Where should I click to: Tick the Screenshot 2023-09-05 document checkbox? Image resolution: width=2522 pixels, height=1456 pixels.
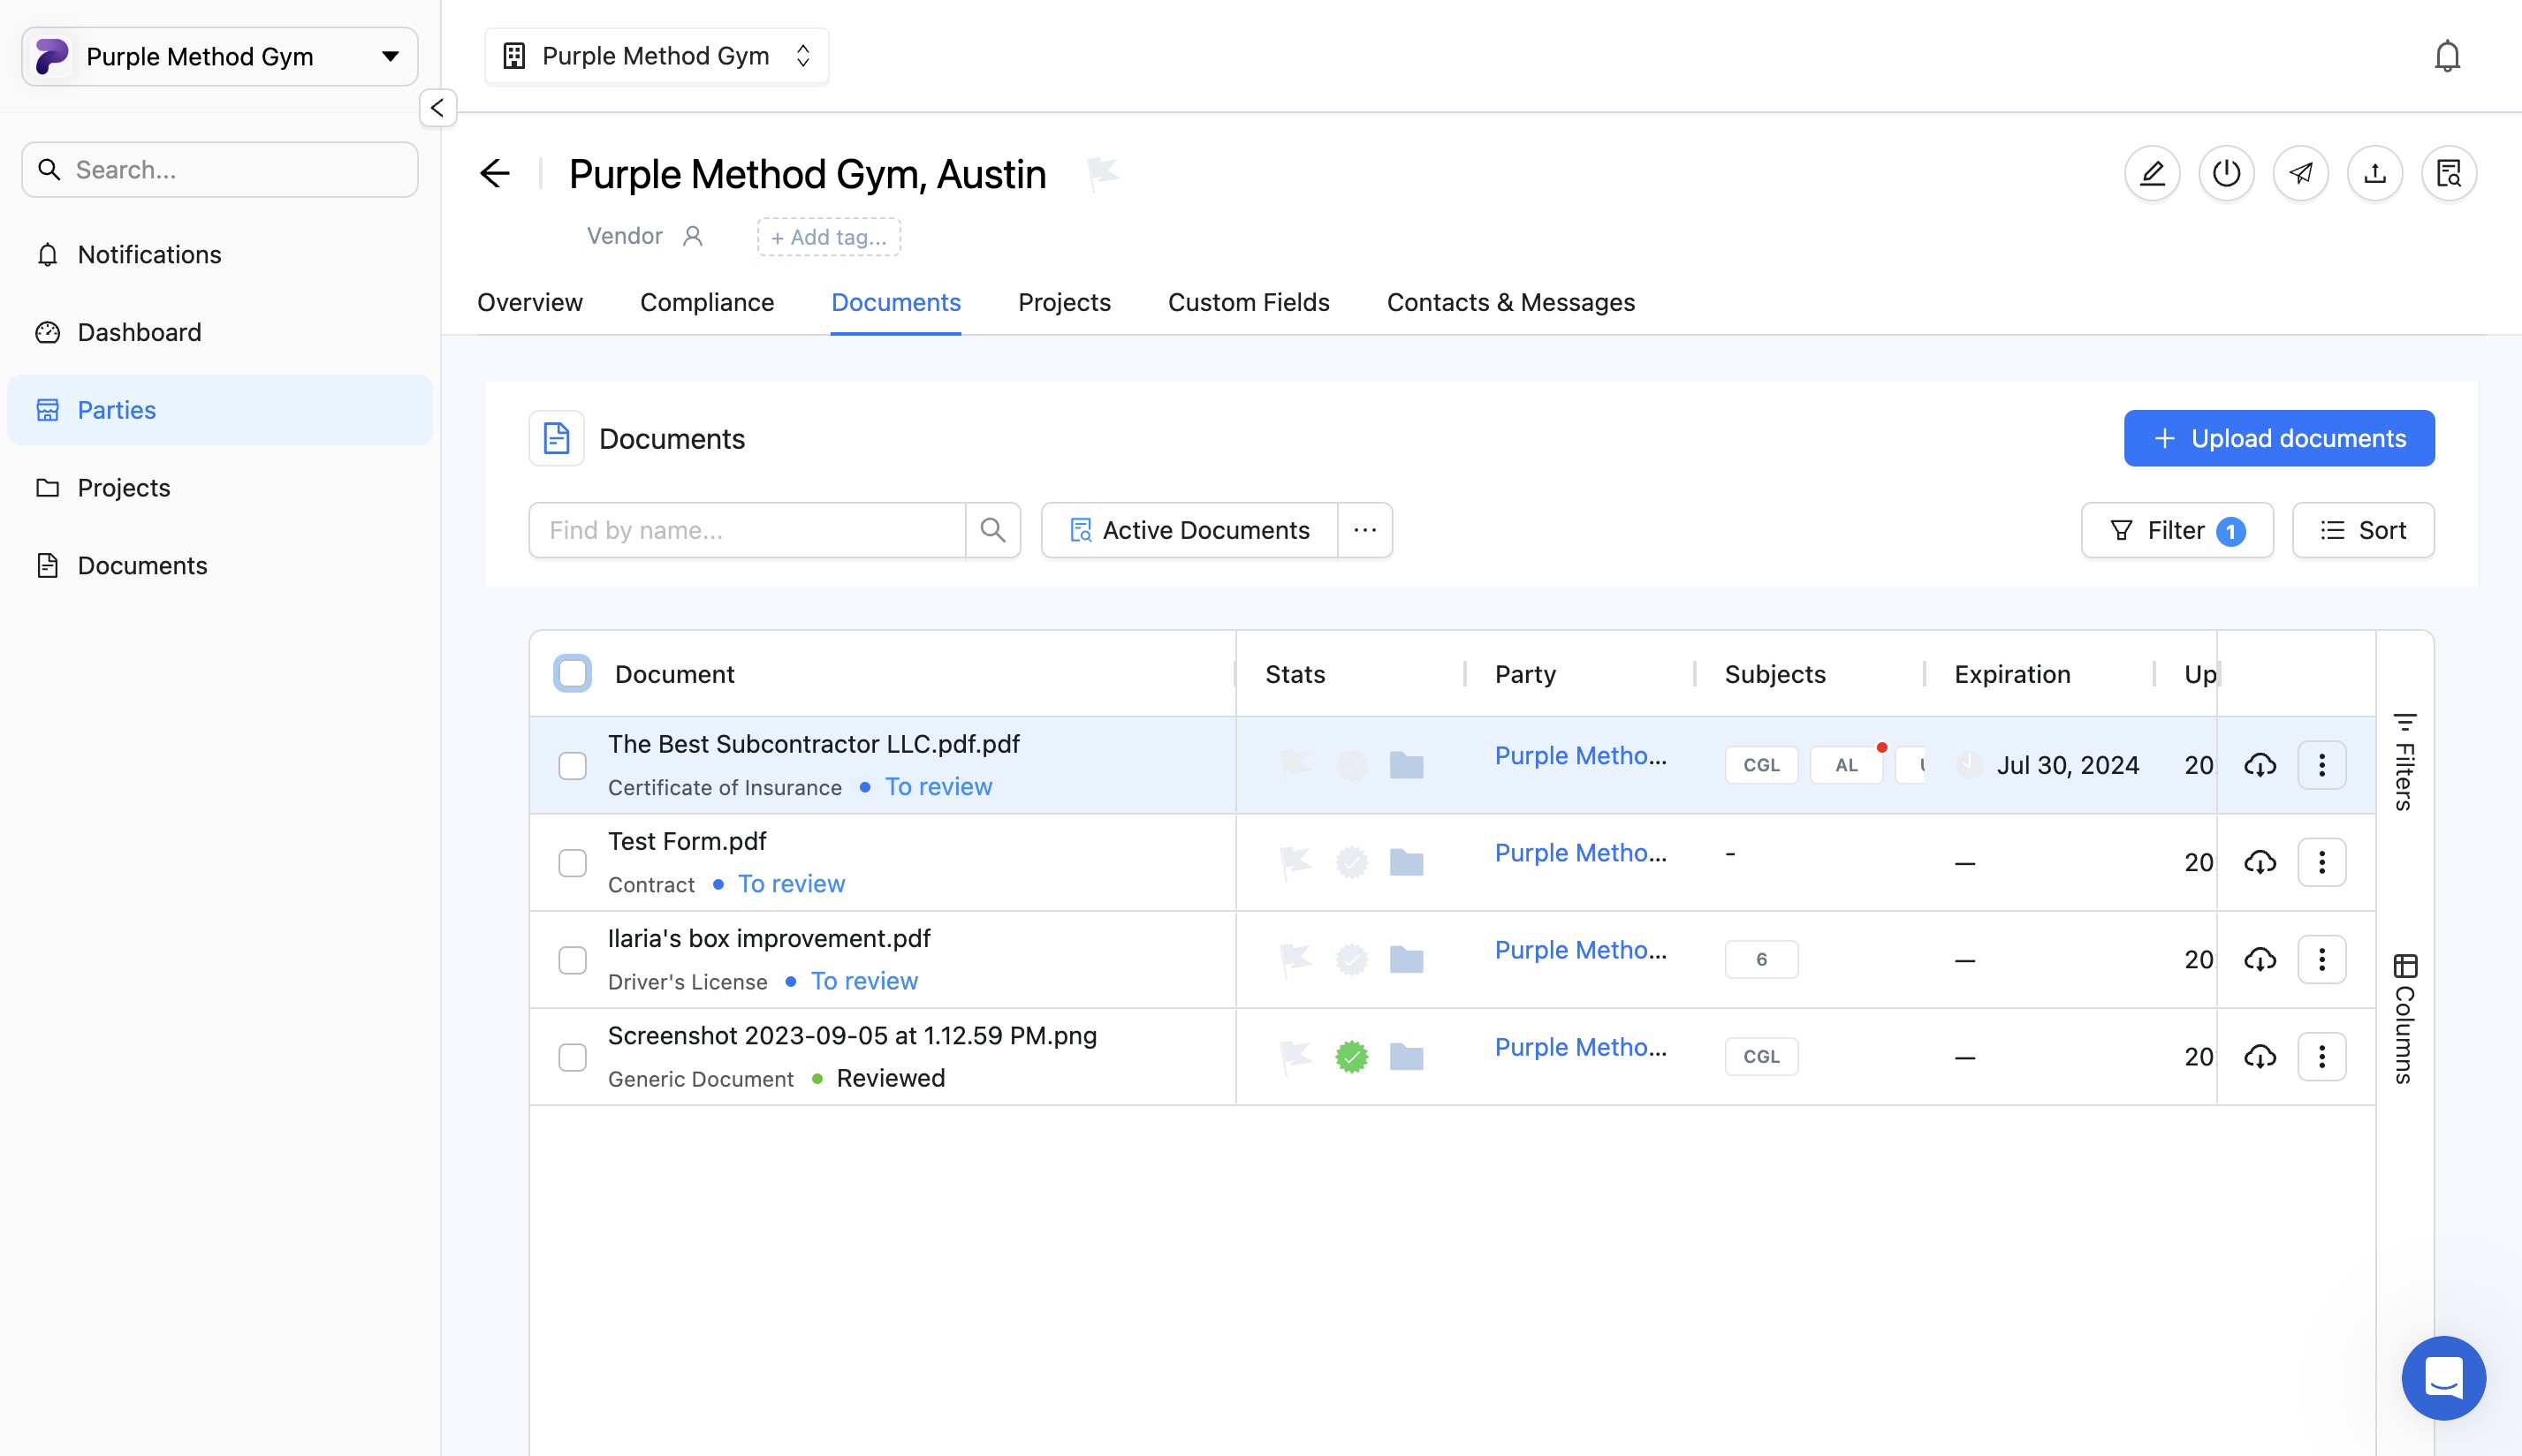[x=572, y=1057]
